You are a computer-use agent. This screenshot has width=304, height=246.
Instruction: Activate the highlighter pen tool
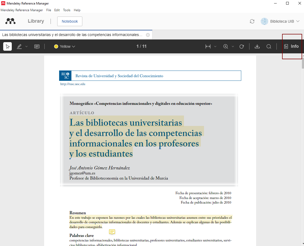[19, 46]
